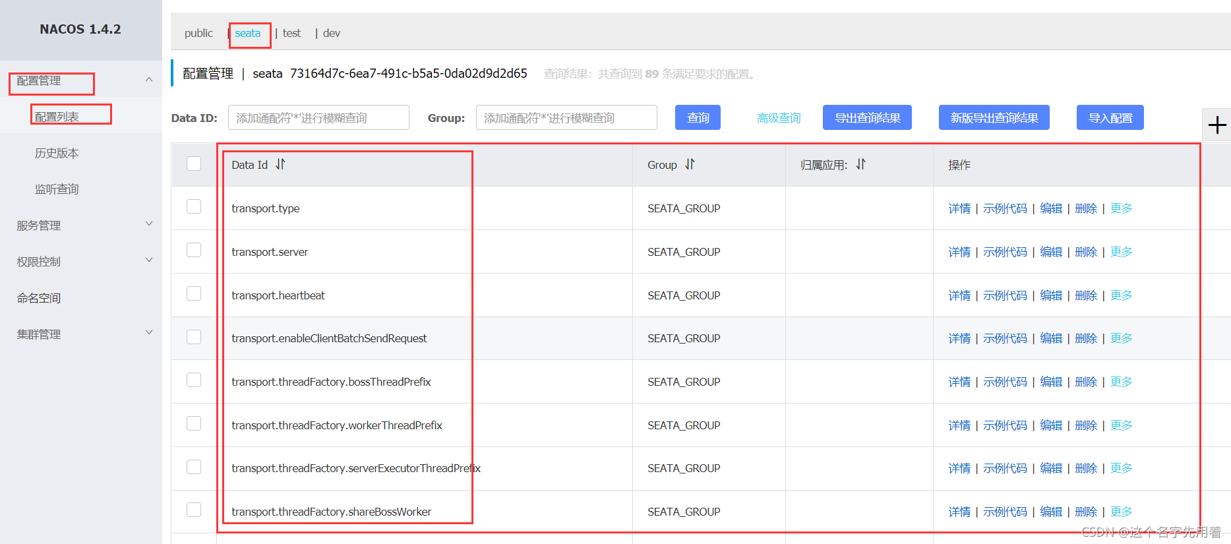
Task: Click 删除 for serverExecutorThreadPrefix row
Action: pyautogui.click(x=1086, y=468)
